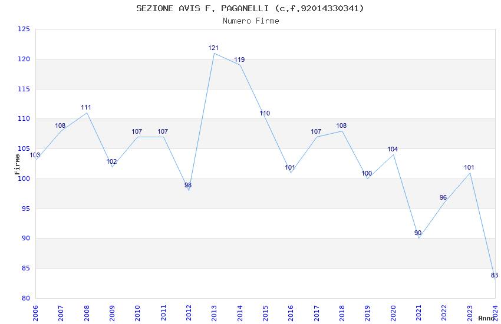
Task: Click data value 107 for year 2011
Action: [163, 131]
